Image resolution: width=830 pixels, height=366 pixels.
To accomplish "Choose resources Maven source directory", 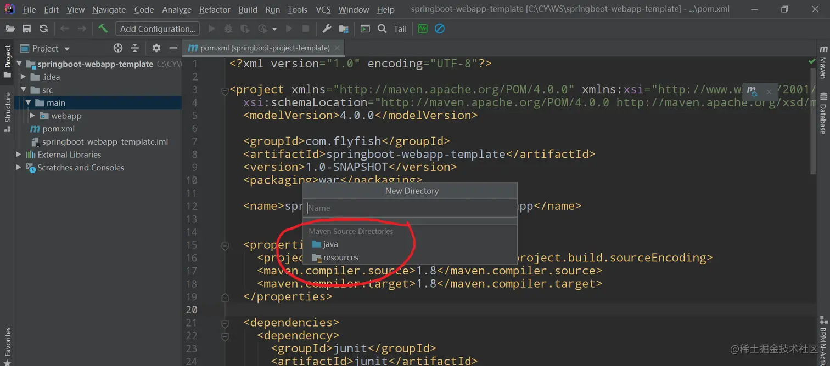I will pyautogui.click(x=410, y=258).
